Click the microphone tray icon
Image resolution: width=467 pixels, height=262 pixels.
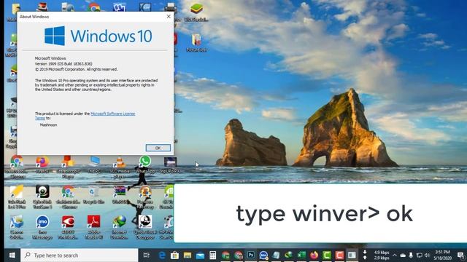[411, 255]
